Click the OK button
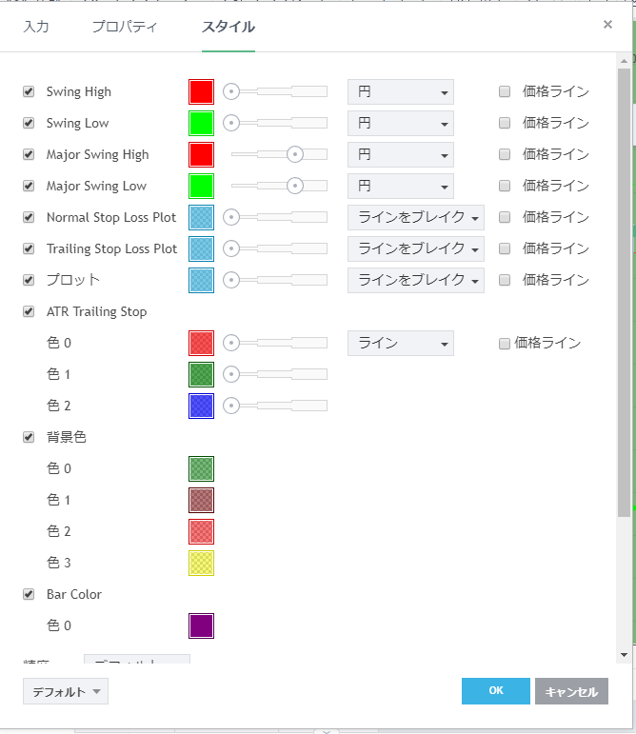Screen dimensions: 636x734 click(495, 691)
